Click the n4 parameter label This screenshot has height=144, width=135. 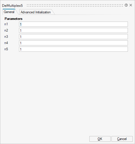[x=6, y=43]
